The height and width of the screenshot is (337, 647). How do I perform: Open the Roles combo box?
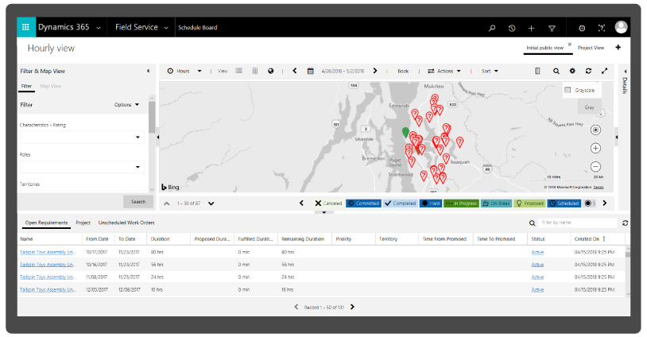click(82, 167)
